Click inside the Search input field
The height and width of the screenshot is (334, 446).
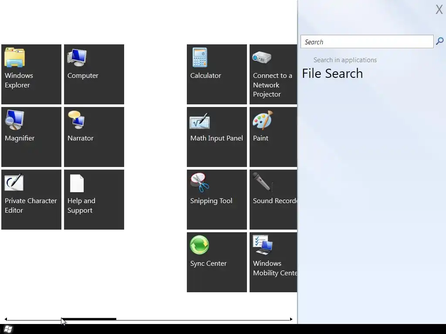367,42
